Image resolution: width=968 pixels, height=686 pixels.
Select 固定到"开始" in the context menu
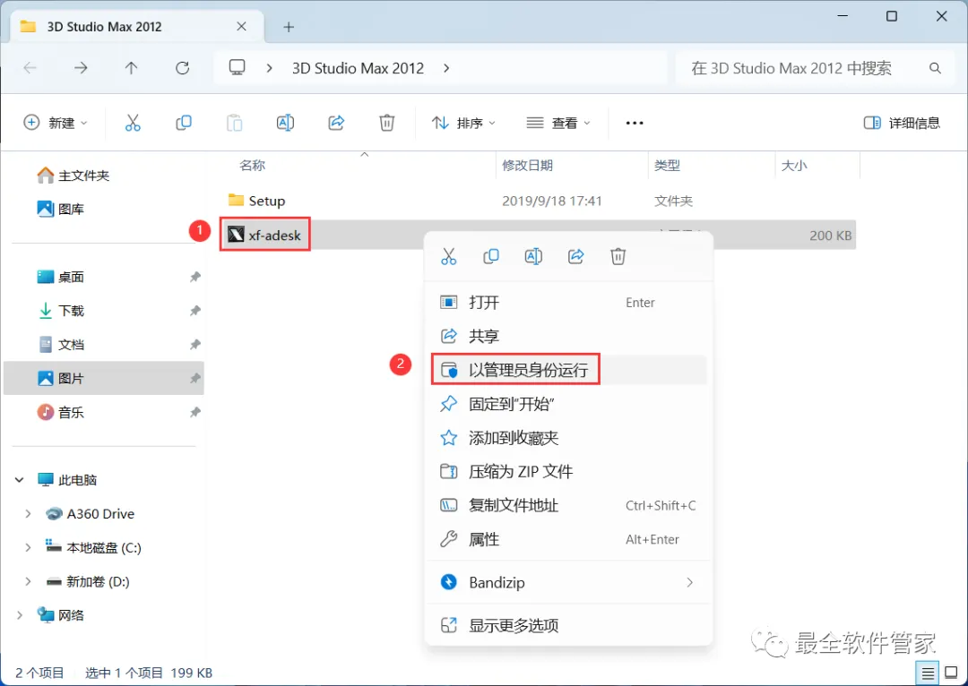568,404
